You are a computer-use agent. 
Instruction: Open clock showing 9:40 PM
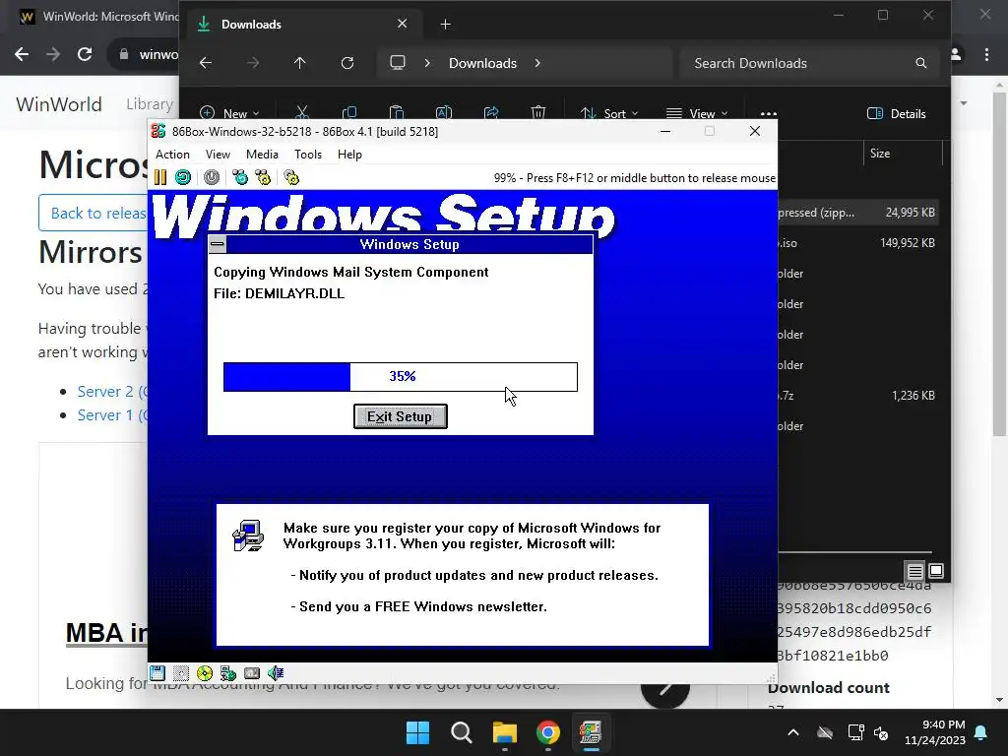pos(935,732)
